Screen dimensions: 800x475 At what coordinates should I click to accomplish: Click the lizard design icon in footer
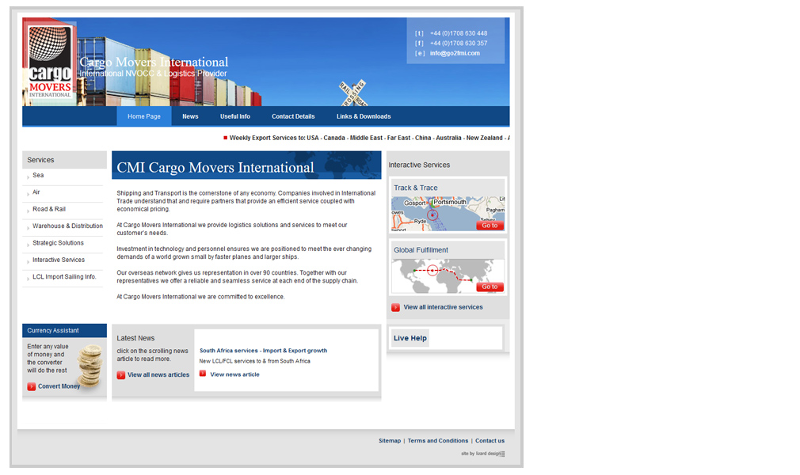tap(502, 454)
